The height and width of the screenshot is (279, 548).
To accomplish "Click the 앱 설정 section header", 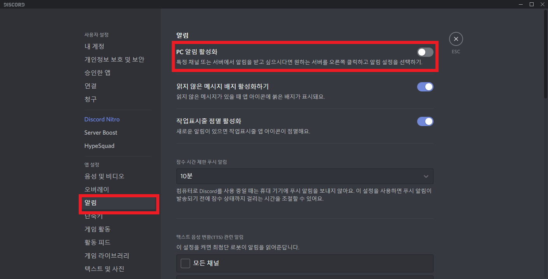I will [x=92, y=165].
